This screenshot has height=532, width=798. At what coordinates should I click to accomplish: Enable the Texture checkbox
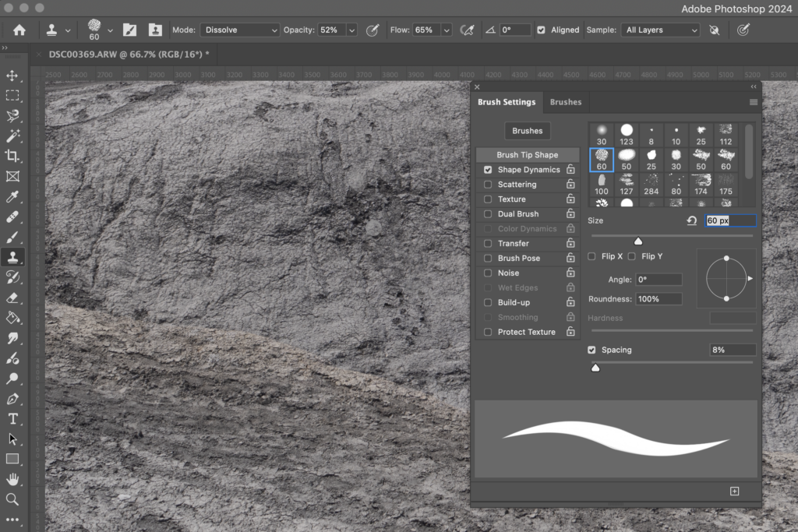(x=488, y=199)
